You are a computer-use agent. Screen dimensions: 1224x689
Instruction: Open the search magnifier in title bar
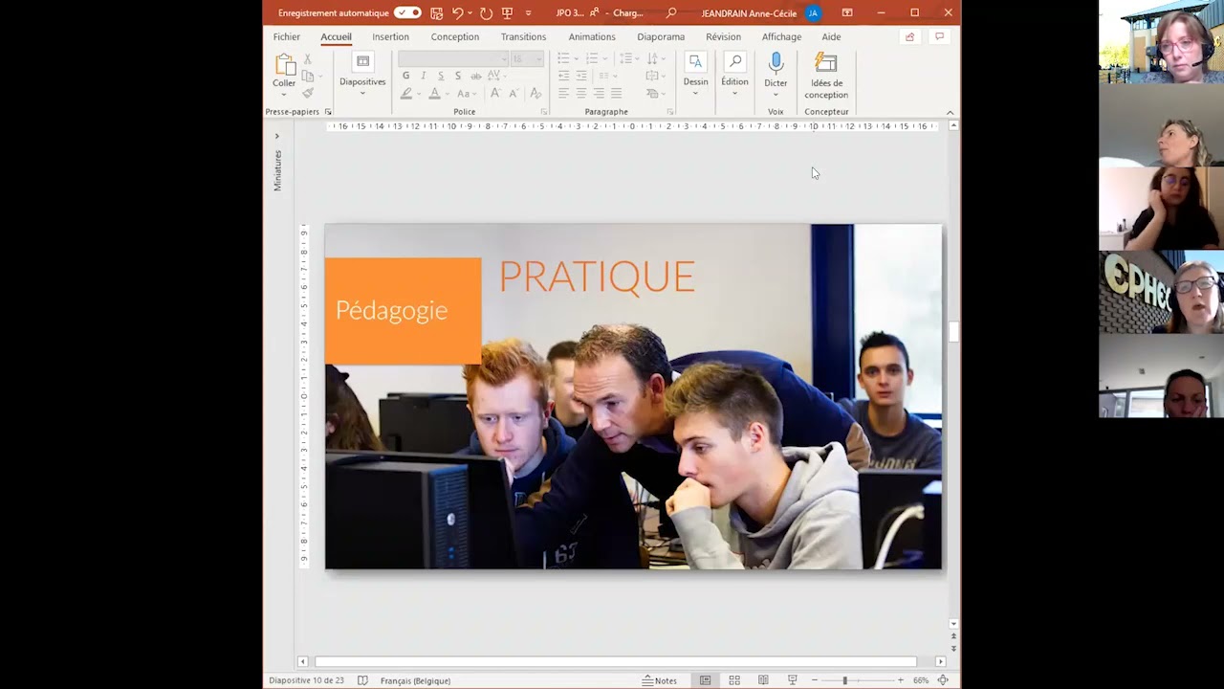[x=671, y=12]
